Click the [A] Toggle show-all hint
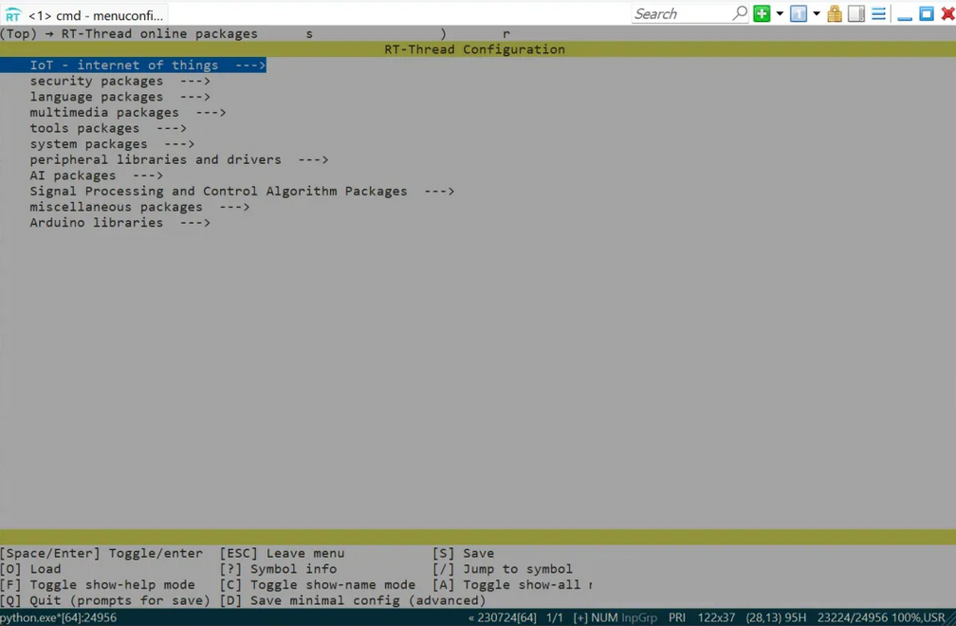The image size is (956, 626). (511, 585)
